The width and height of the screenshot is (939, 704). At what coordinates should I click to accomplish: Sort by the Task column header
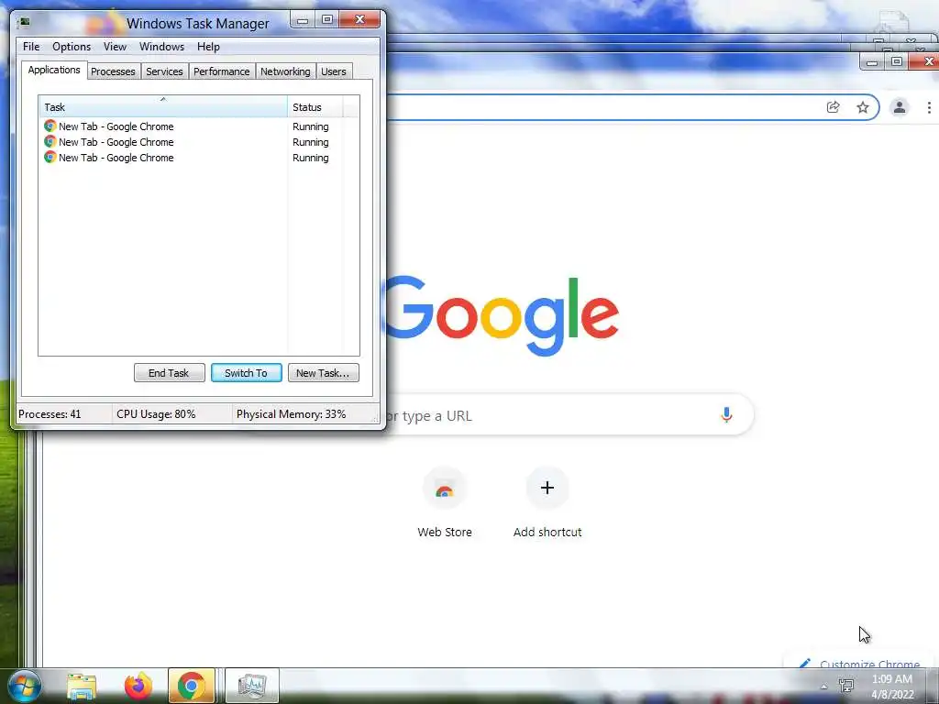pyautogui.click(x=163, y=107)
